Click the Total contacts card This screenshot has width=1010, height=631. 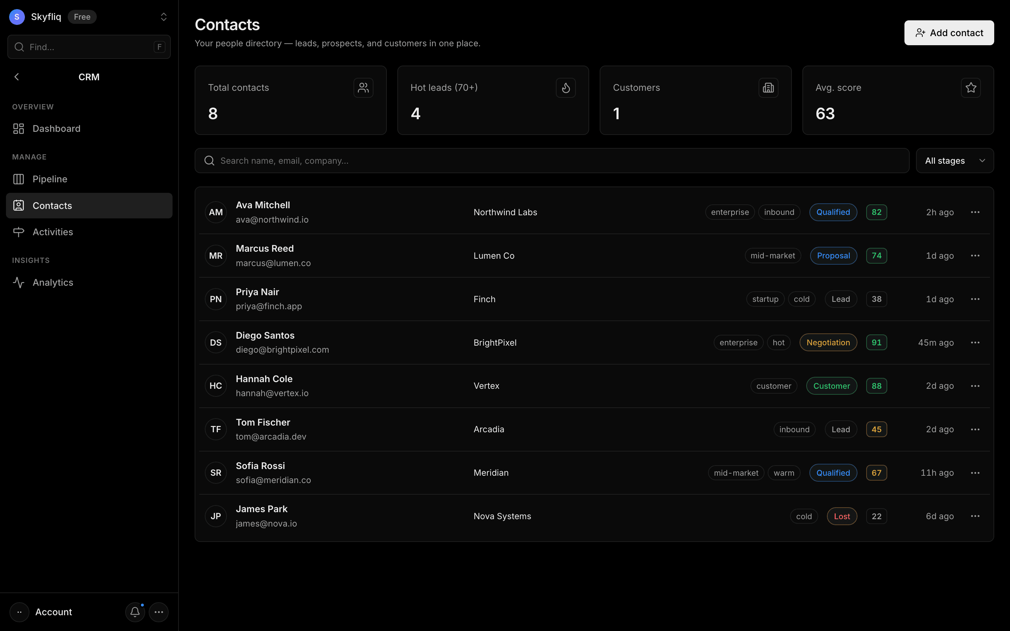[x=290, y=100]
